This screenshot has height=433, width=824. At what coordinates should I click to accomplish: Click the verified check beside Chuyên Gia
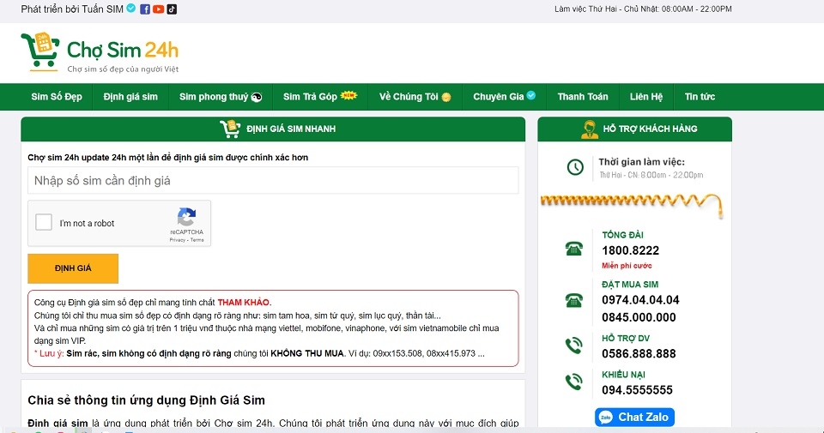531,95
